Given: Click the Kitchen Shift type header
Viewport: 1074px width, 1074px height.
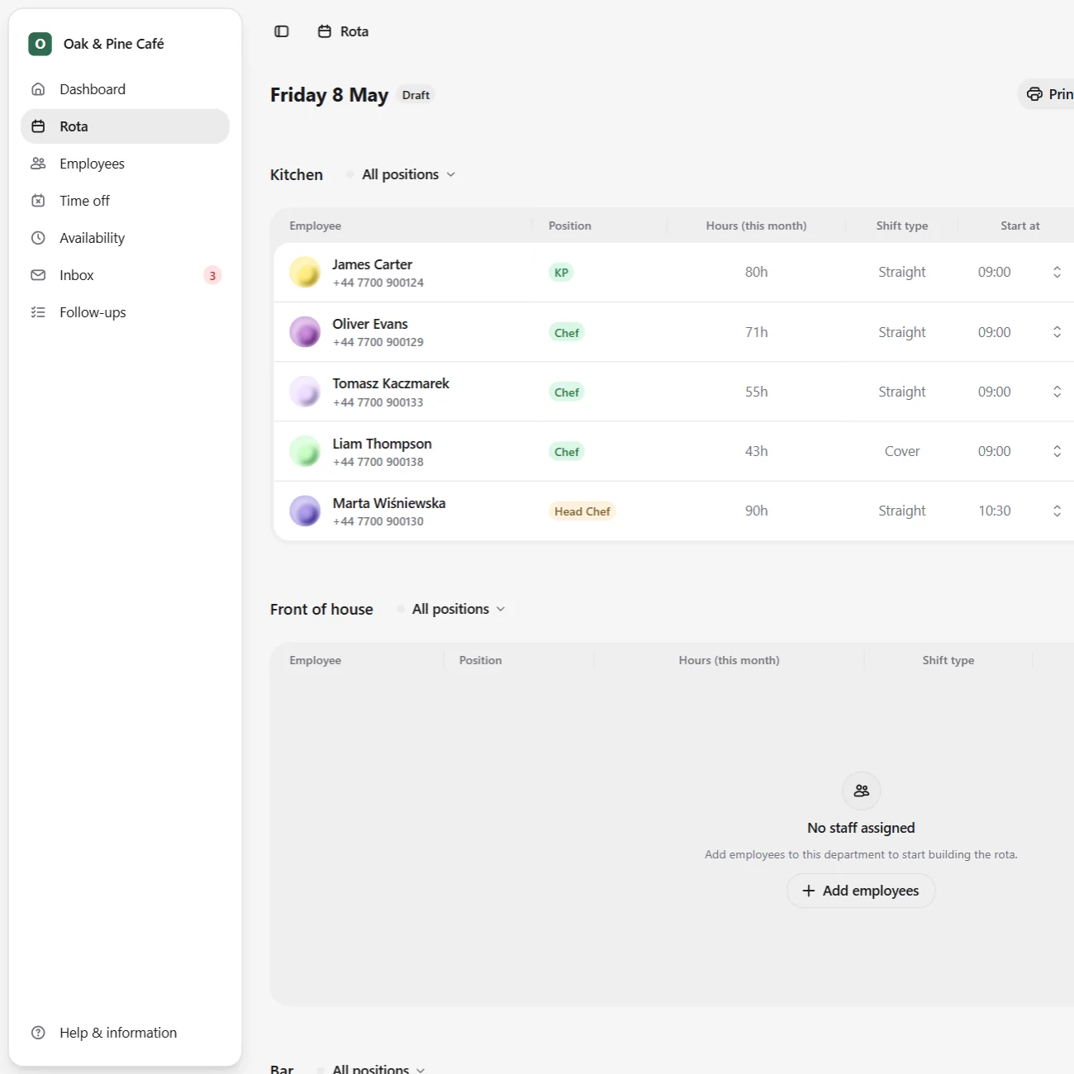Looking at the screenshot, I should point(902,226).
